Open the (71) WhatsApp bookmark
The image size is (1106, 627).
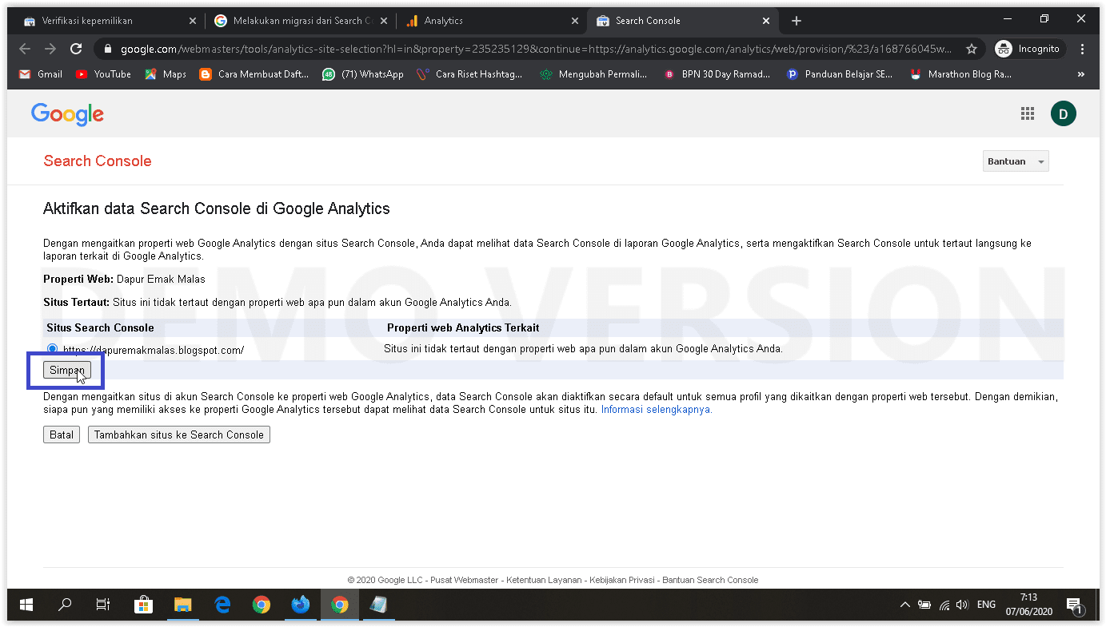tap(363, 74)
